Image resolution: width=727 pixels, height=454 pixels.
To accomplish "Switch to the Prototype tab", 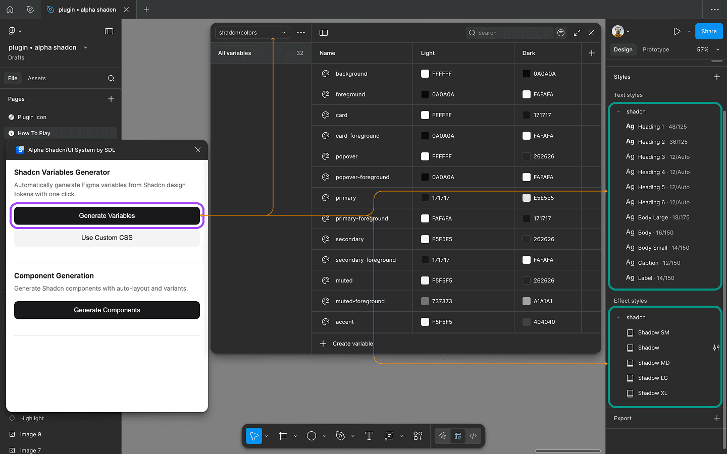I will tap(655, 49).
